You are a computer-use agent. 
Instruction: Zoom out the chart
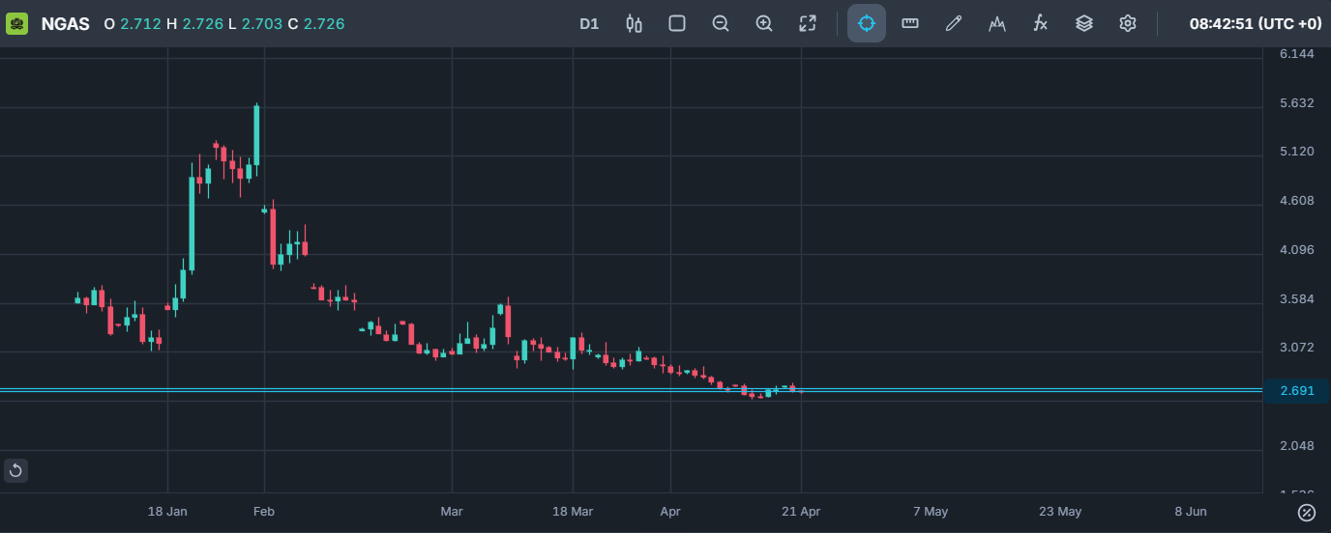[x=721, y=23]
